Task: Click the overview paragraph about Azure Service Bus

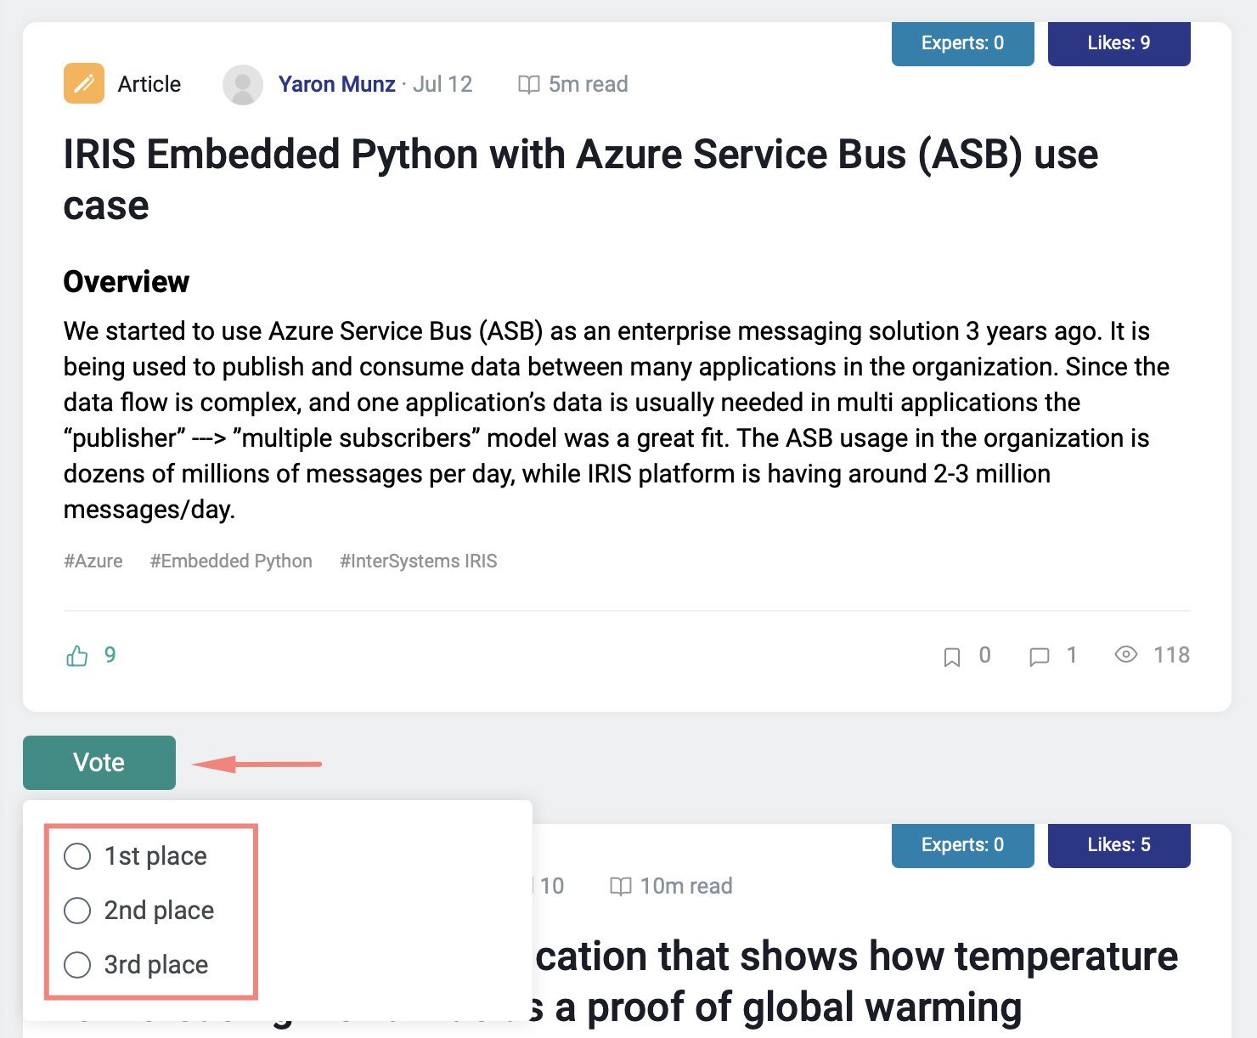Action: pyautogui.click(x=617, y=420)
